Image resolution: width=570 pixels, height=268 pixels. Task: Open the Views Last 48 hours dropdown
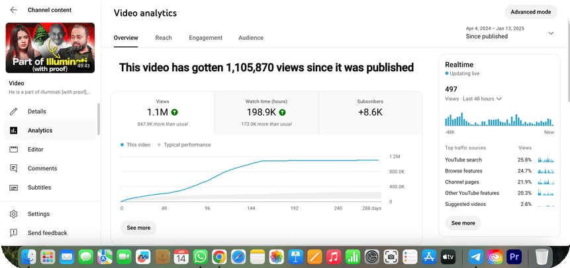click(x=499, y=99)
